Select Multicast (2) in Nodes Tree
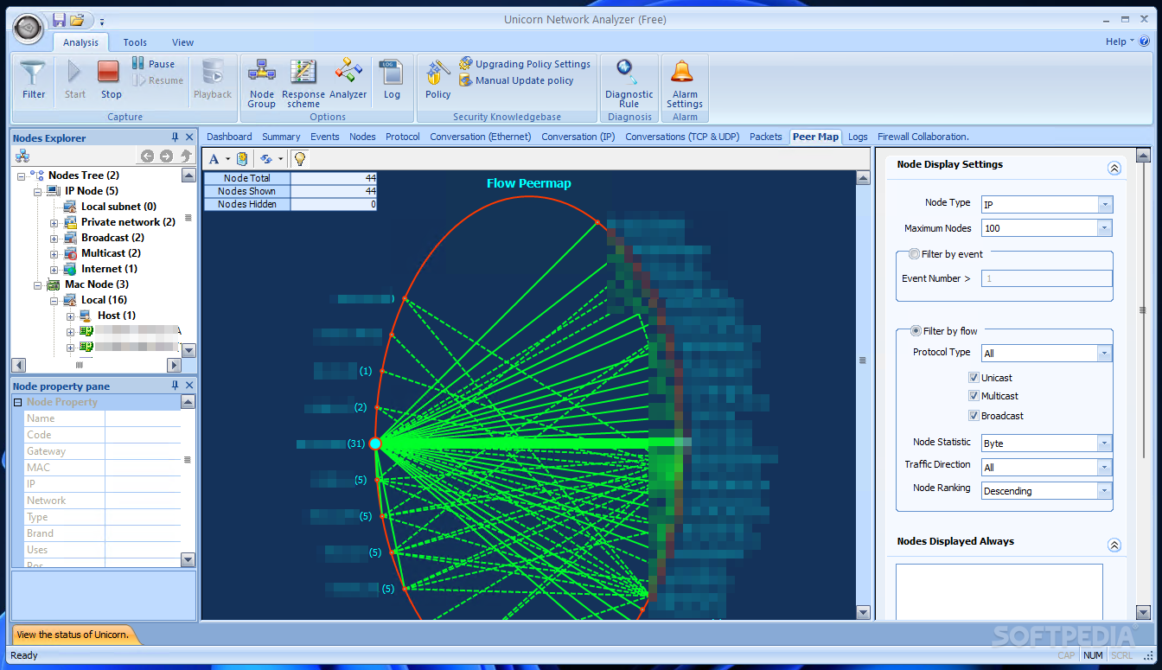The height and width of the screenshot is (670, 1162). pos(111,253)
